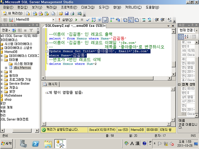Click the Alphabetical sort icon in Properties

coord(187,37)
